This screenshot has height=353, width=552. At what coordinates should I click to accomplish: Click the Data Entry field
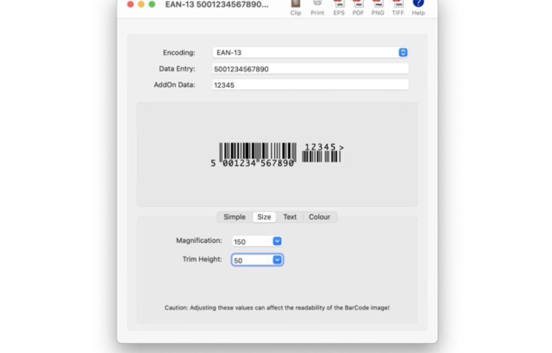[310, 69]
